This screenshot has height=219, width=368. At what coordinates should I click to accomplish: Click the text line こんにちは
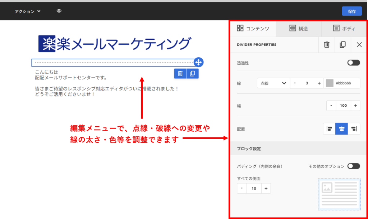tap(46, 72)
